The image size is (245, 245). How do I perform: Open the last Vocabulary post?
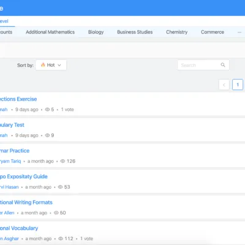pos(19,228)
